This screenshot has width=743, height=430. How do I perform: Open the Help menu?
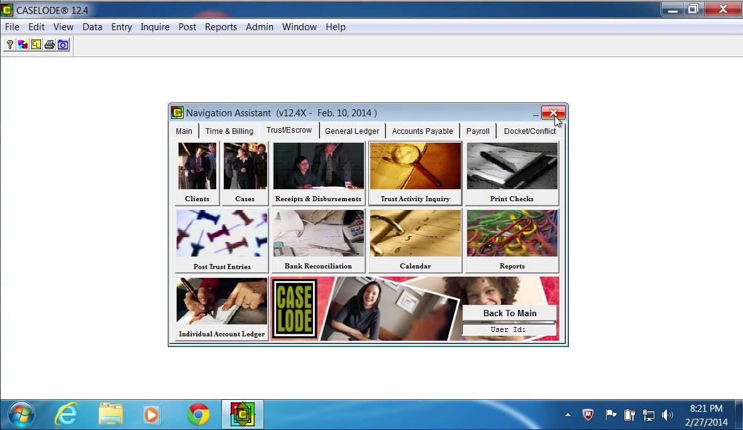pos(336,27)
